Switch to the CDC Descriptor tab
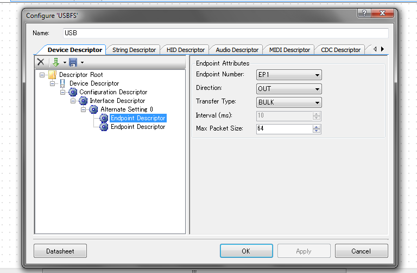Image resolution: width=417 pixels, height=273 pixels. pos(340,50)
